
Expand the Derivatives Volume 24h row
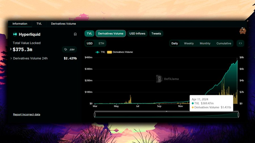11,58
